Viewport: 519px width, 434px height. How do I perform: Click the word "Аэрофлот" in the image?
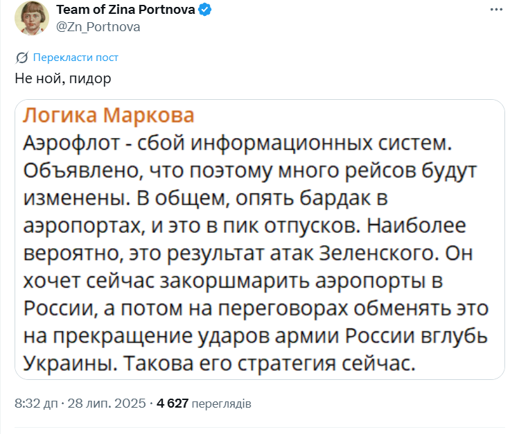pyautogui.click(x=68, y=145)
